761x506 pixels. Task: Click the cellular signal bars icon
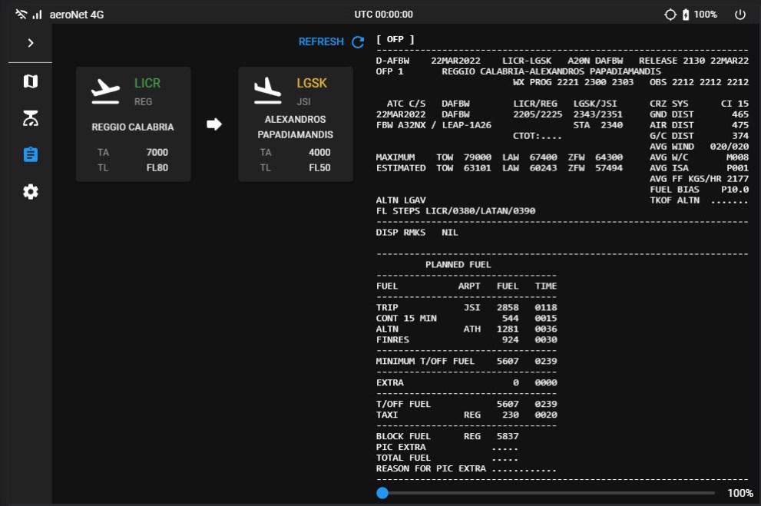coord(37,15)
